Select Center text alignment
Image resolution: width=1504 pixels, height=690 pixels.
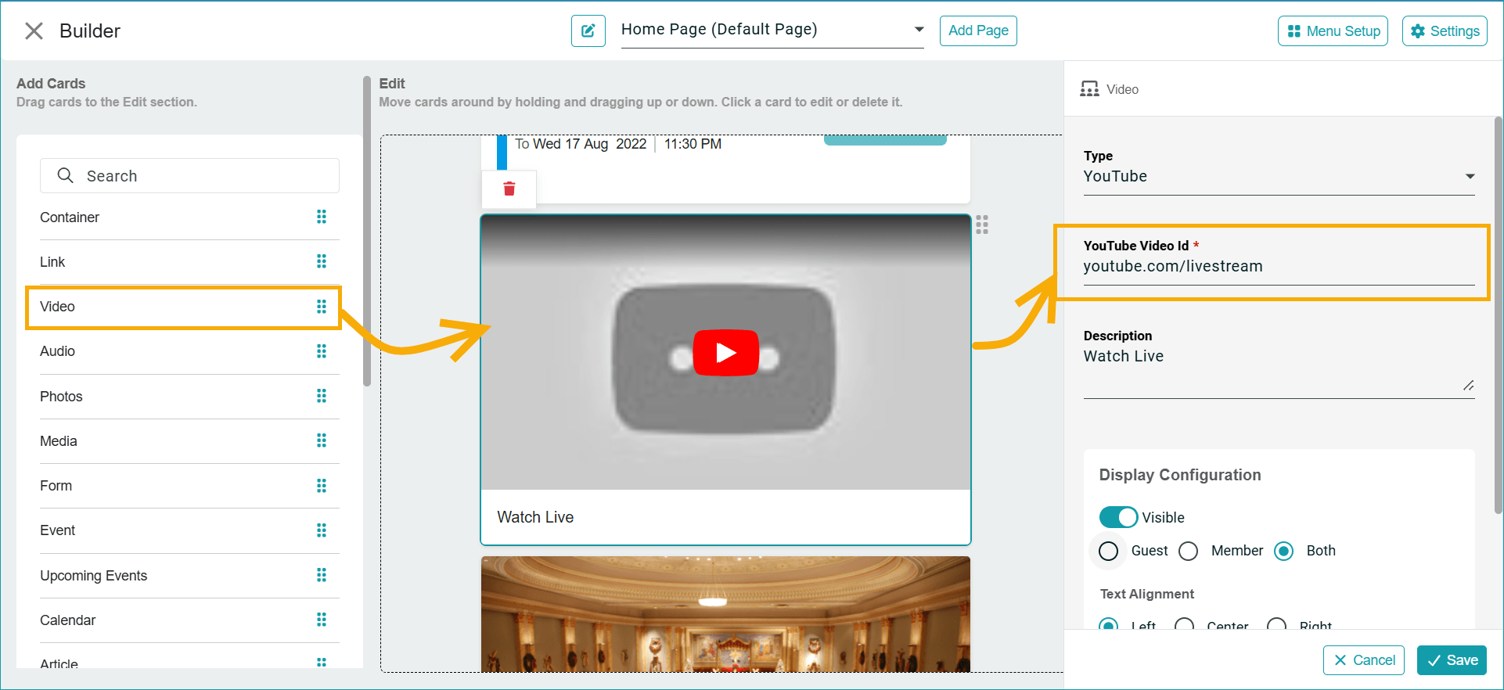pos(1185,624)
